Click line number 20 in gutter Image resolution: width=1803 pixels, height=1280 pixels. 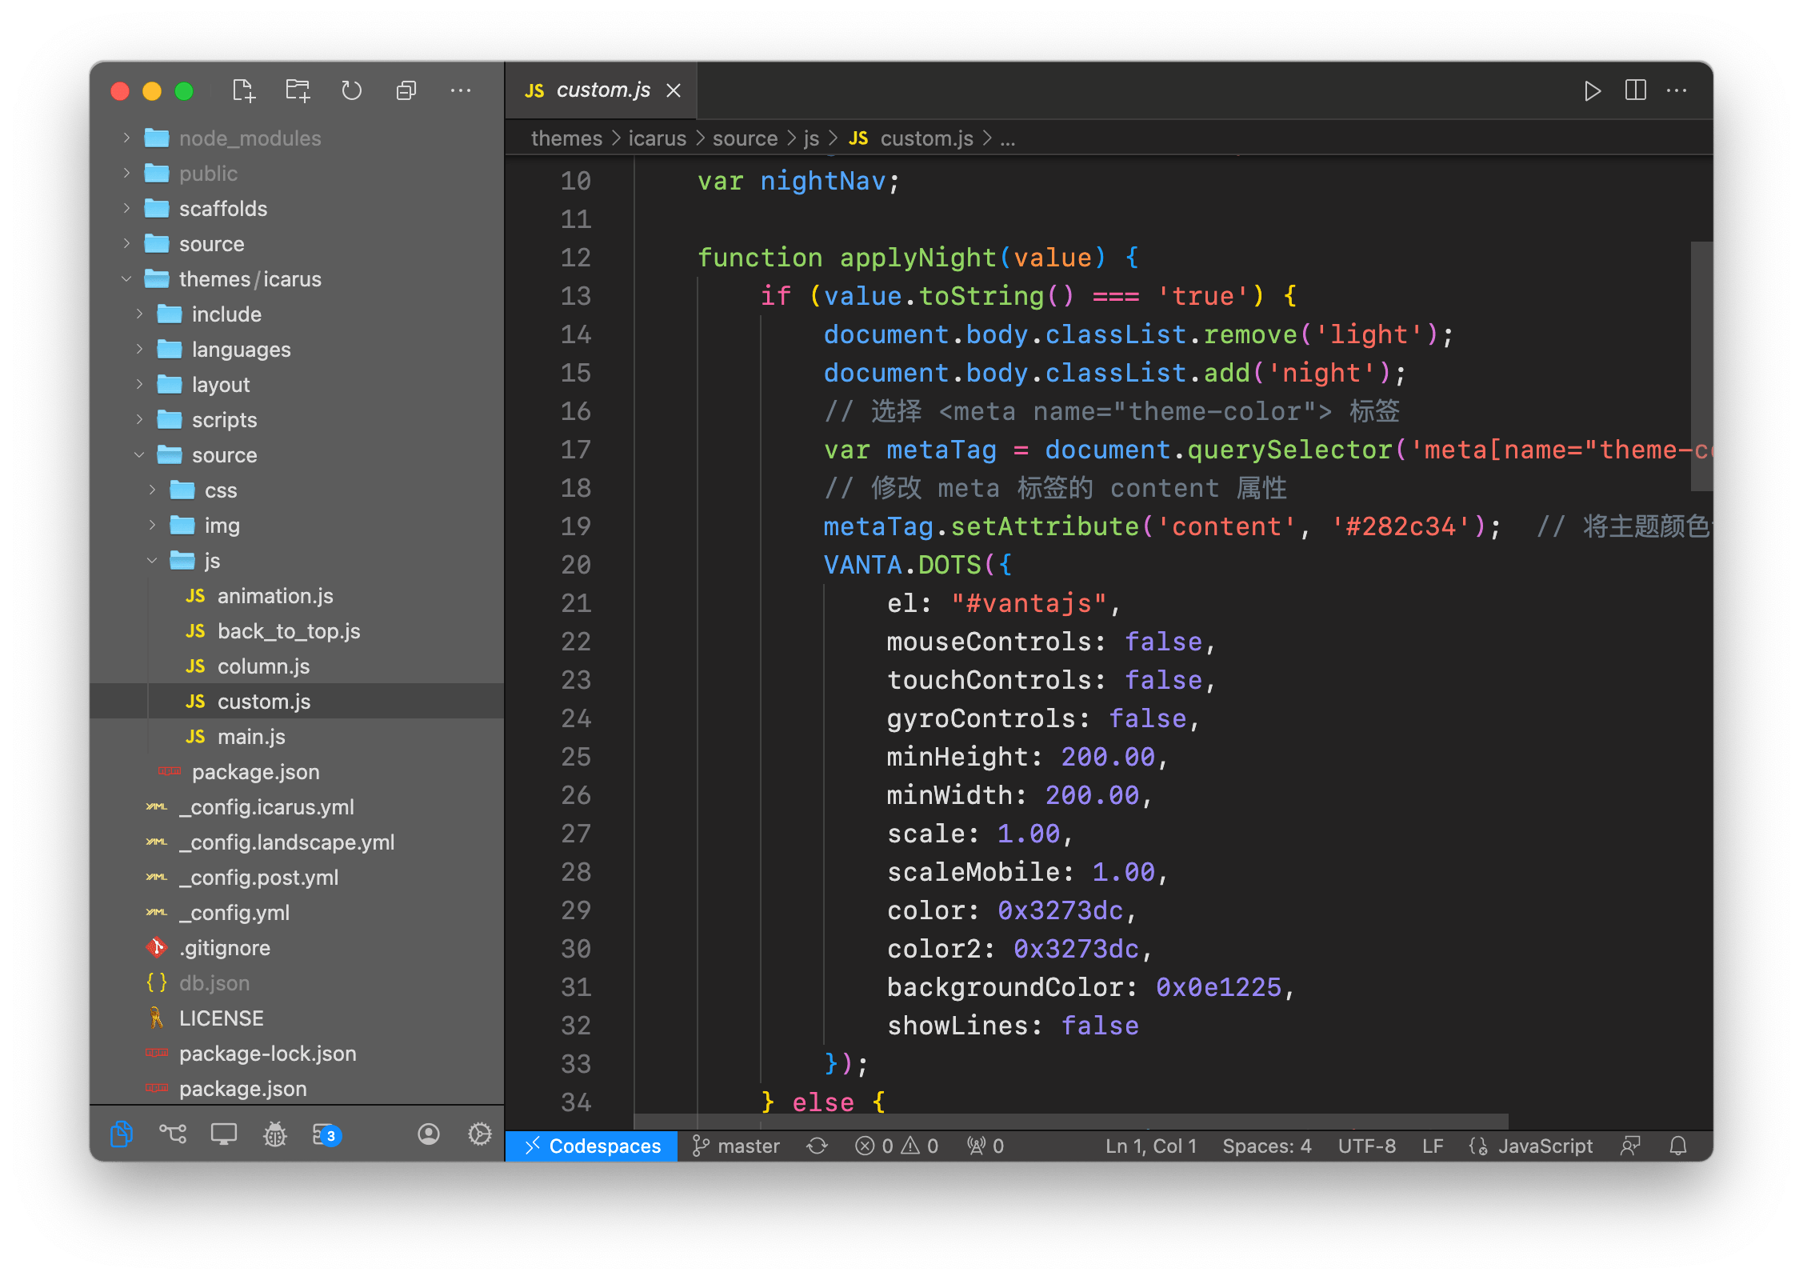click(575, 565)
